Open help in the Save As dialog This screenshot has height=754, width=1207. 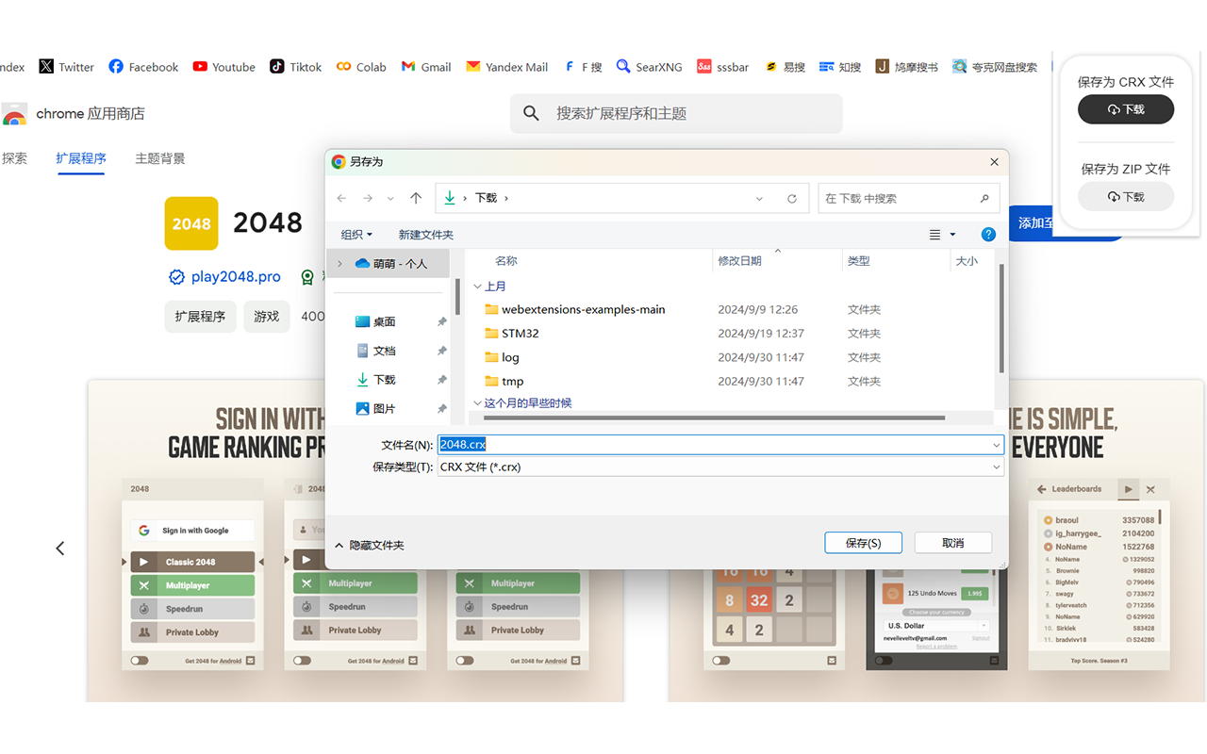tap(988, 234)
